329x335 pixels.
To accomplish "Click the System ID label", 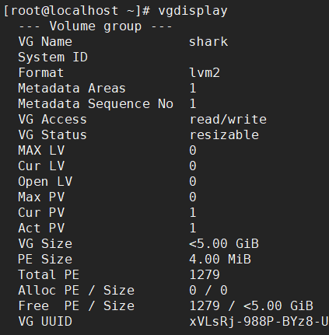I will (x=53, y=58).
